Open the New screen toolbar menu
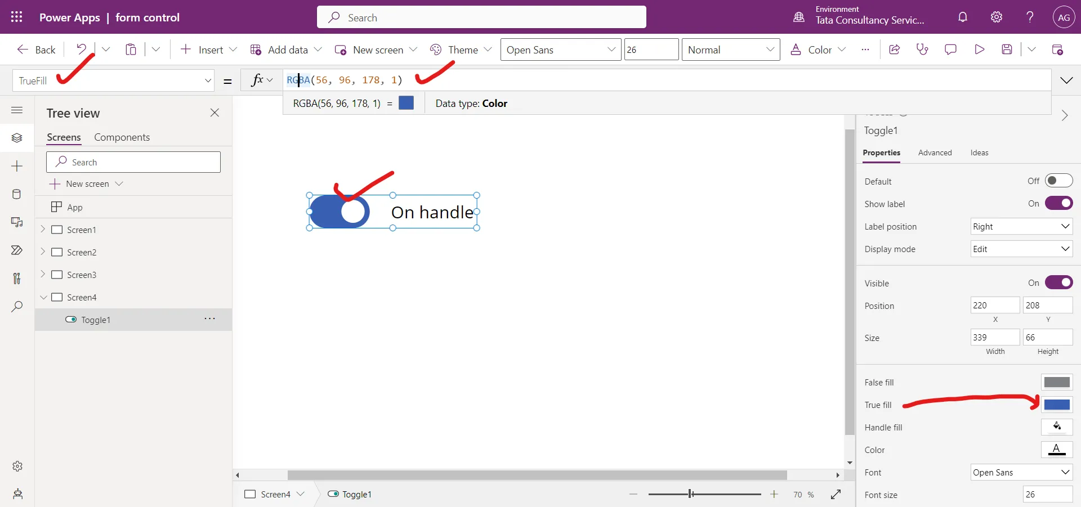 point(376,50)
